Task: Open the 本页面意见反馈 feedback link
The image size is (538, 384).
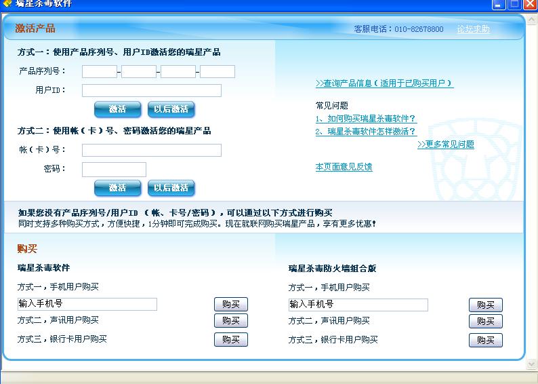Action: tap(344, 167)
